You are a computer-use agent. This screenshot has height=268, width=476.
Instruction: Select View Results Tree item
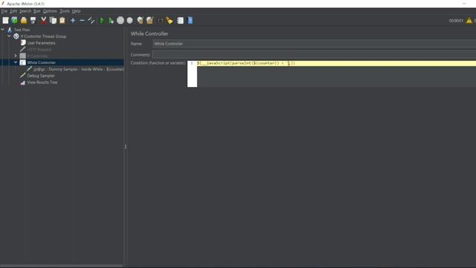point(42,83)
